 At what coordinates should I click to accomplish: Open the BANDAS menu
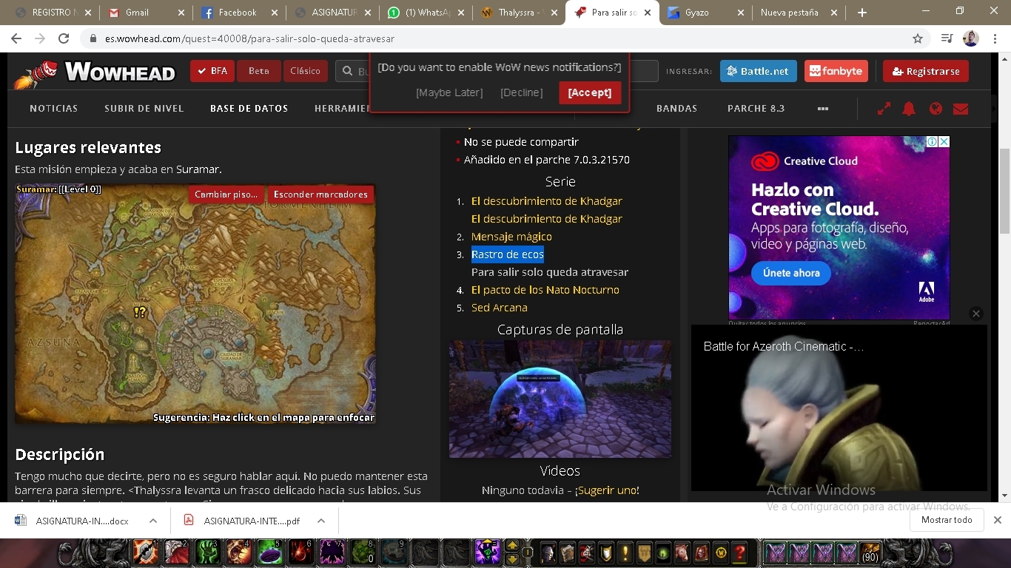[x=677, y=109]
